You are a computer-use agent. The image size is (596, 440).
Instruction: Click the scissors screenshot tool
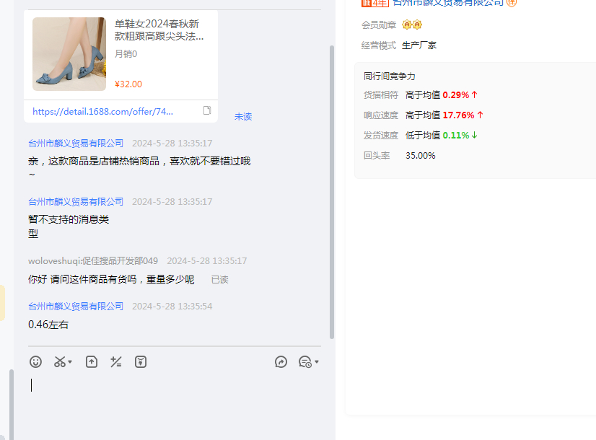60,362
